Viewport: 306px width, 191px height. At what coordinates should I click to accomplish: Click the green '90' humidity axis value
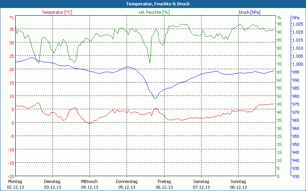click(280, 32)
